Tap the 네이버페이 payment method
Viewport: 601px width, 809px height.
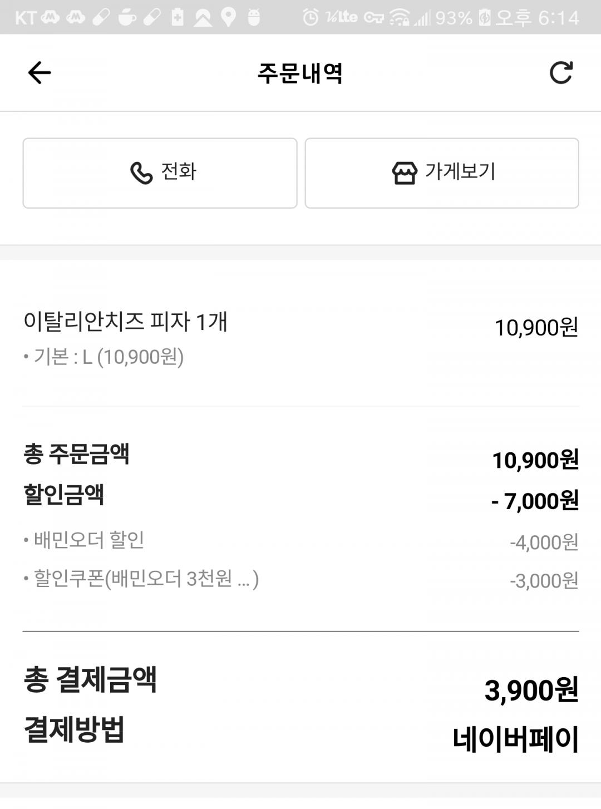coord(516,739)
